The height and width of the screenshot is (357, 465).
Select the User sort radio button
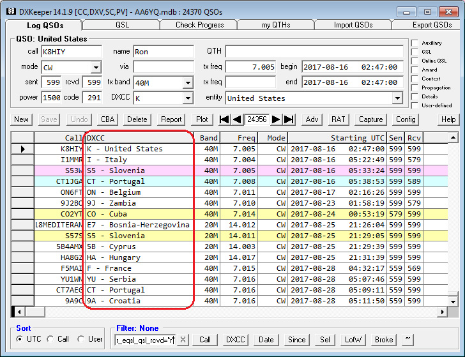pos(80,339)
